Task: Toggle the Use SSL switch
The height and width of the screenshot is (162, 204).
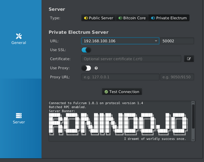Action: coord(86,50)
